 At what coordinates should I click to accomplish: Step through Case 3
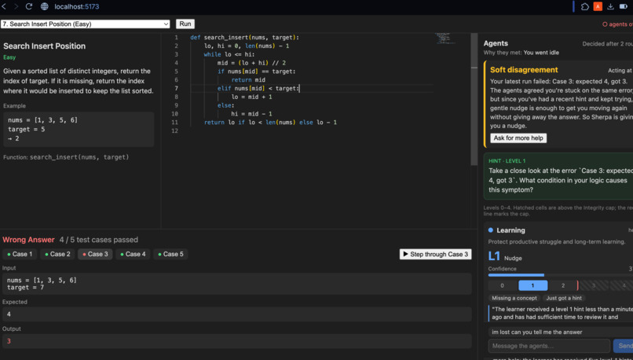(x=436, y=254)
